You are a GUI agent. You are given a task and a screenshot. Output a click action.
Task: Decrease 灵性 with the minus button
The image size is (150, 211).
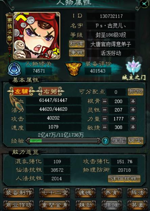click(x=105, y=110)
